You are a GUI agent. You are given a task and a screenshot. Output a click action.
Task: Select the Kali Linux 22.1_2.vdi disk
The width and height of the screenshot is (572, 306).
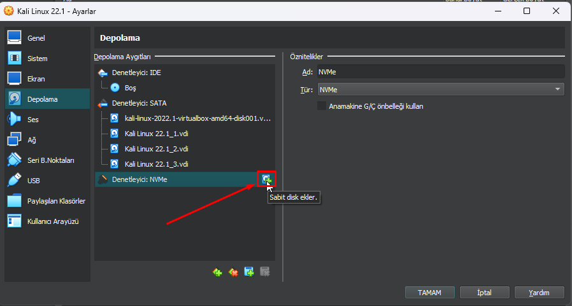pos(185,149)
